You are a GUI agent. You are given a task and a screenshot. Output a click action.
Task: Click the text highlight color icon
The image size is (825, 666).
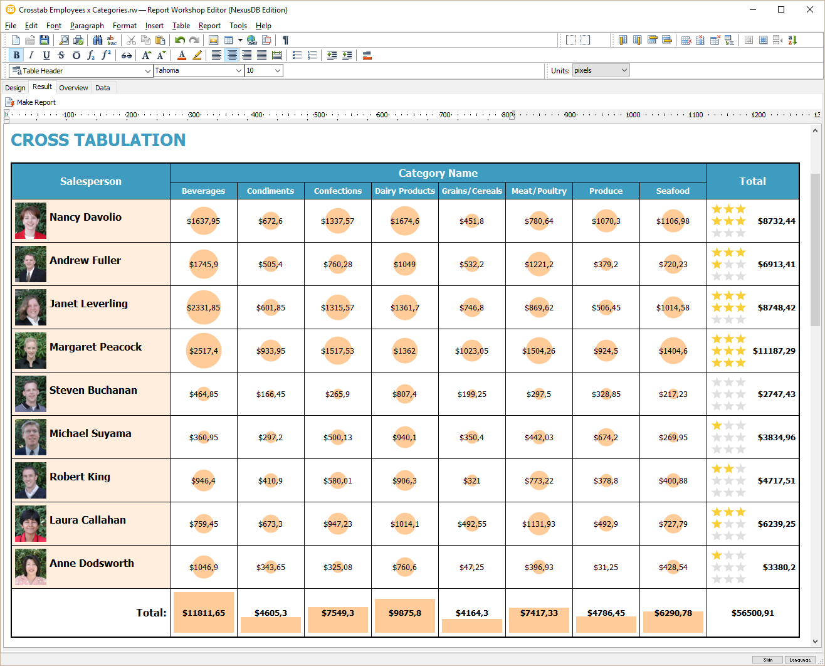[197, 55]
